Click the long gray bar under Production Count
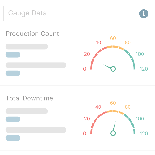The width and height of the screenshot is (155, 155). click(36, 65)
